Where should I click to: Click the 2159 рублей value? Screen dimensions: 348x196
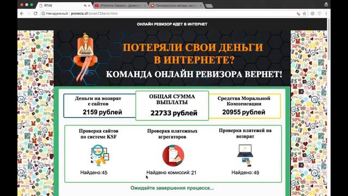[x=102, y=112]
